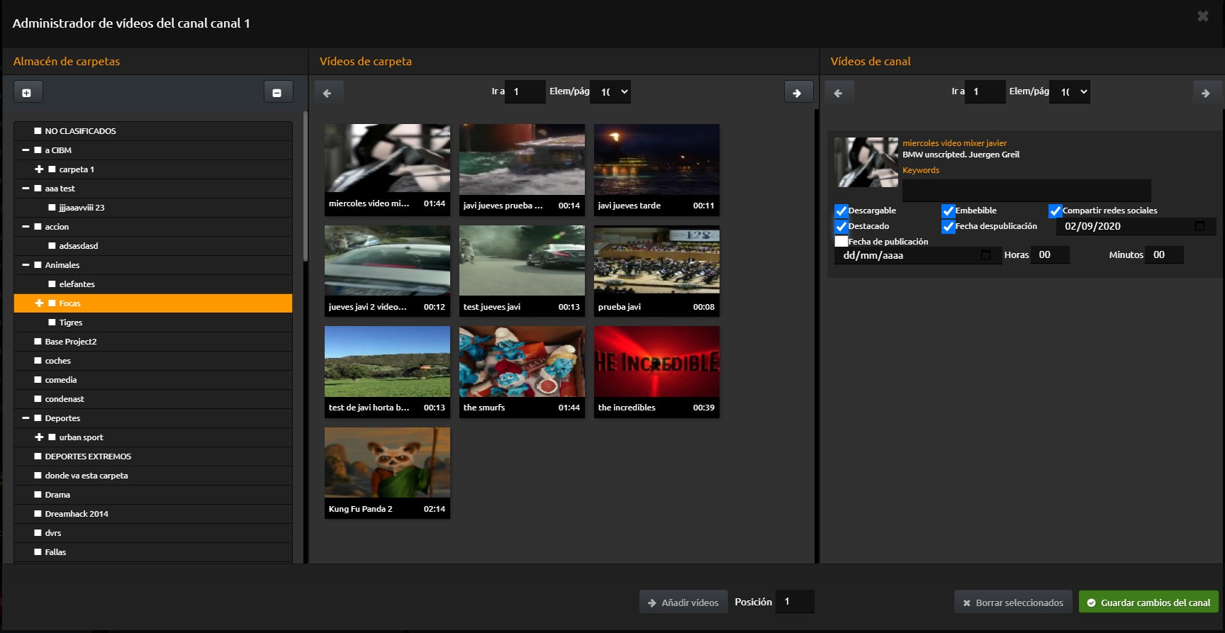
Task: Click Ir a page field in Vídeos de canal
Action: tap(985, 91)
